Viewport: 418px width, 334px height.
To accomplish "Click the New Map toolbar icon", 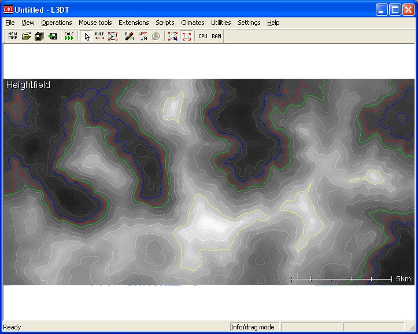I will (12, 36).
